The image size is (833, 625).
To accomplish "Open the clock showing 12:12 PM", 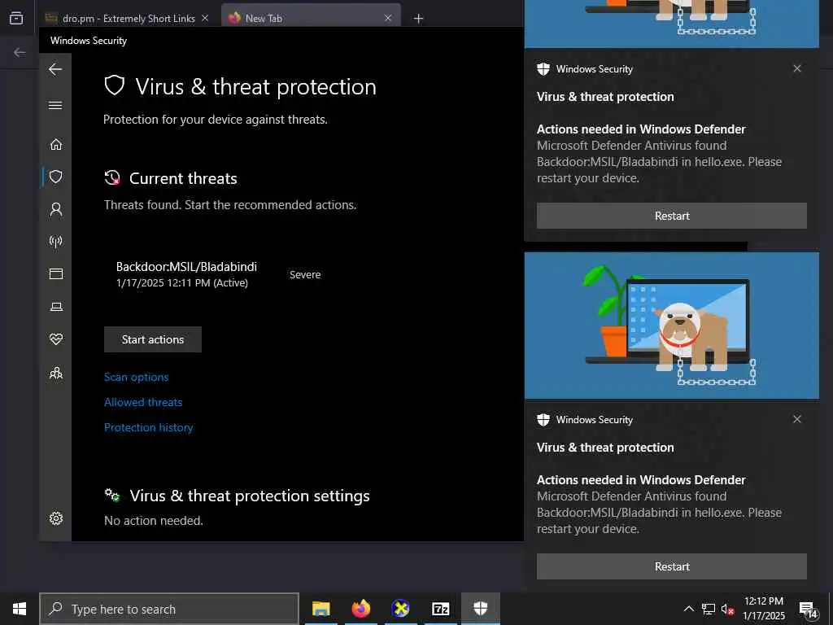I will [x=763, y=609].
